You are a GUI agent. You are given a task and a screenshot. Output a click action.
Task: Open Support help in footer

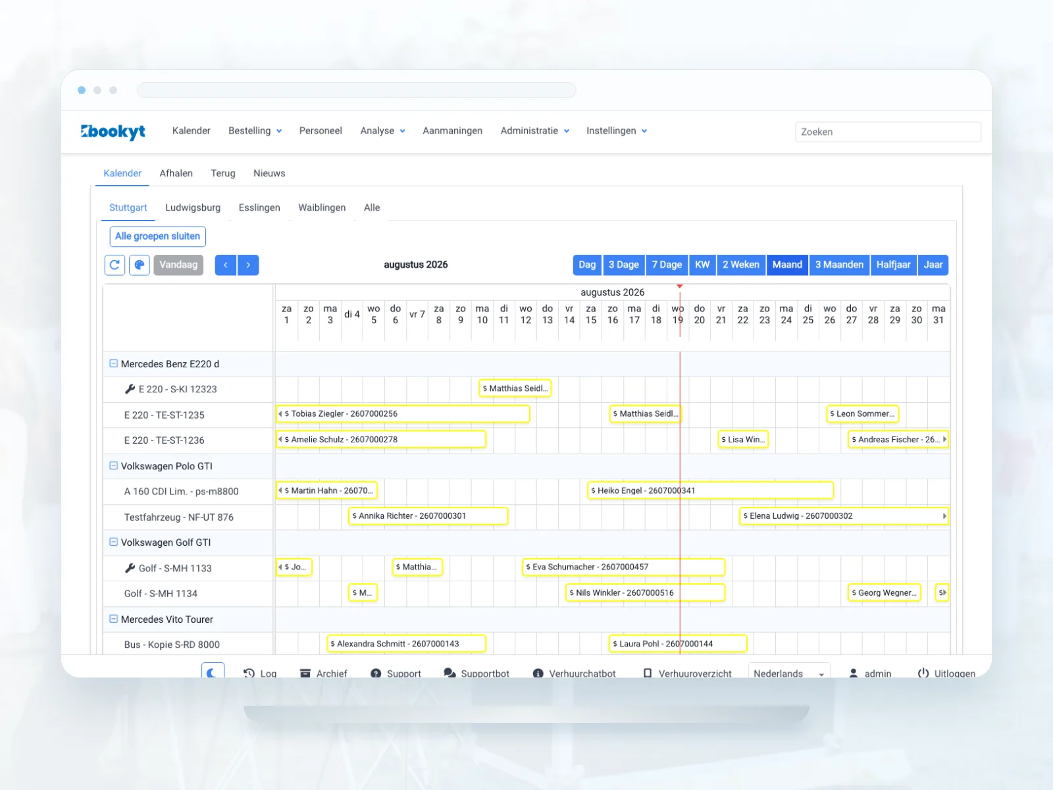pyautogui.click(x=396, y=673)
